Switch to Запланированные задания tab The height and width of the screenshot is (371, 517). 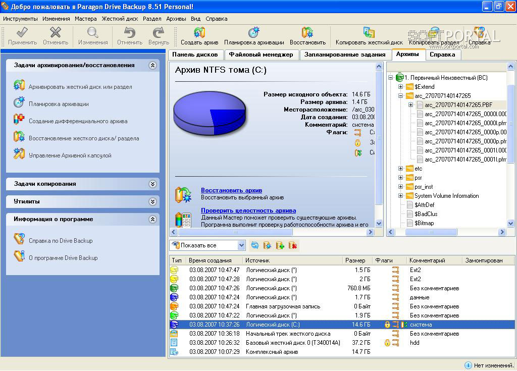coord(345,55)
